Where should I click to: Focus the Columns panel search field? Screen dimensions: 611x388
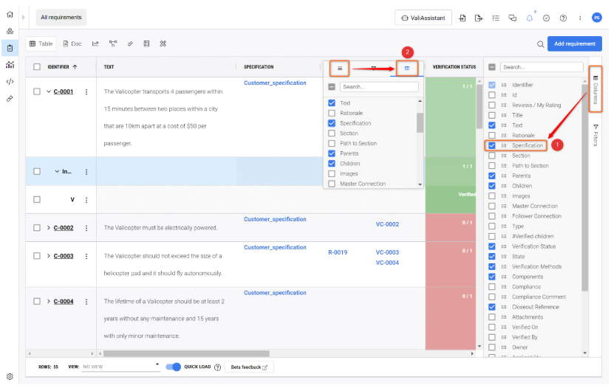tap(542, 67)
